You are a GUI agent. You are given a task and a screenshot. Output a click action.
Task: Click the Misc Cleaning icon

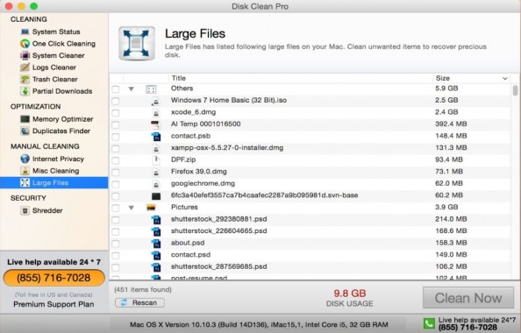25,171
